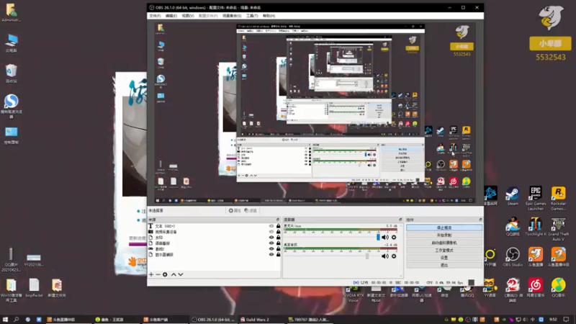Open the 帮助(H) menu
The height and width of the screenshot is (324, 576).
[x=269, y=16]
